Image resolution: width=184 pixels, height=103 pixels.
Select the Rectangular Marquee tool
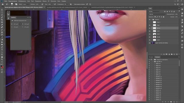[2, 12]
